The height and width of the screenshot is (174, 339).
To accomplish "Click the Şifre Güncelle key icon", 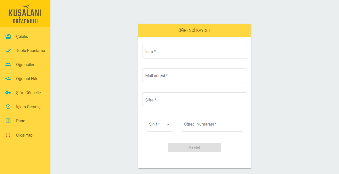I will click(8, 93).
